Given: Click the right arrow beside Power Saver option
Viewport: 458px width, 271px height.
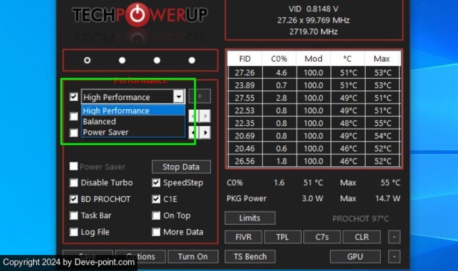Looking at the screenshot, I should [x=204, y=133].
